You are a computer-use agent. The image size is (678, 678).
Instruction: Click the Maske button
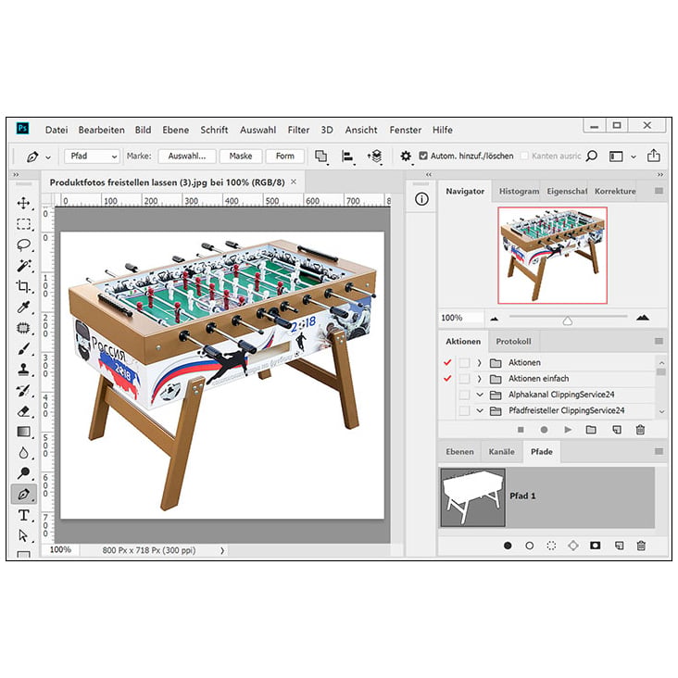tap(241, 157)
